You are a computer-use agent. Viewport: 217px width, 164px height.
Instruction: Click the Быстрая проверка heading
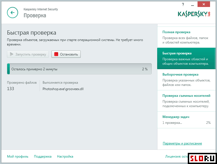pos(31,33)
